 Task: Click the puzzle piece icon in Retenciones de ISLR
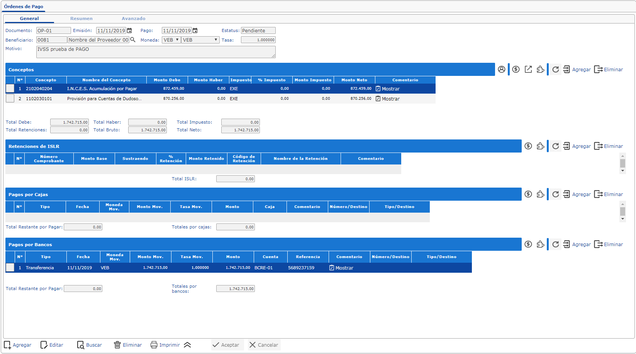pyautogui.click(x=541, y=146)
